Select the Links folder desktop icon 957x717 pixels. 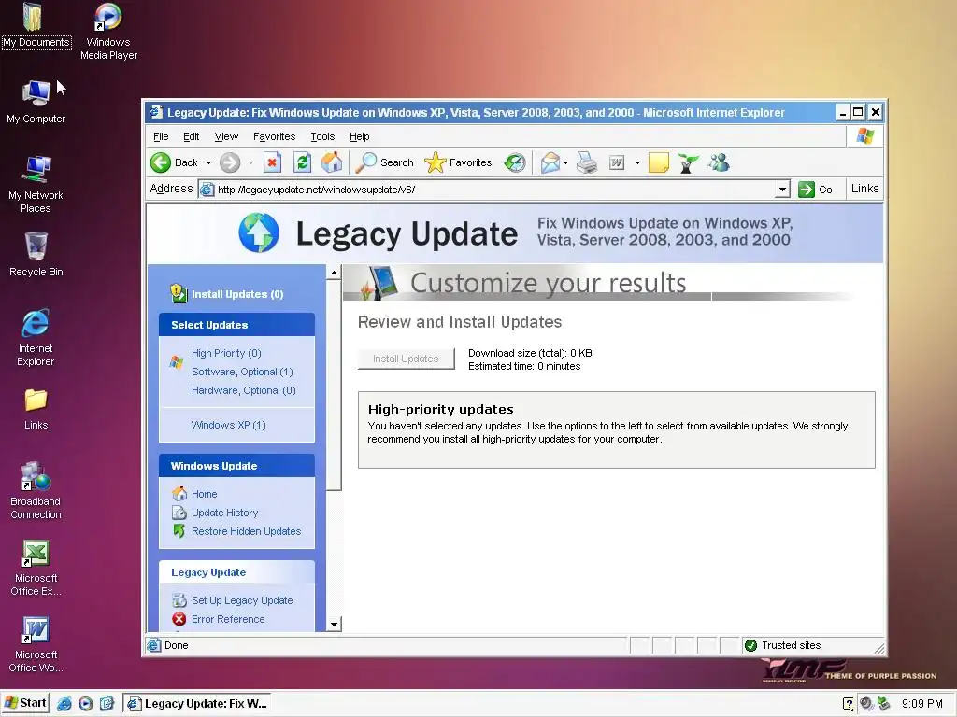[x=36, y=409]
